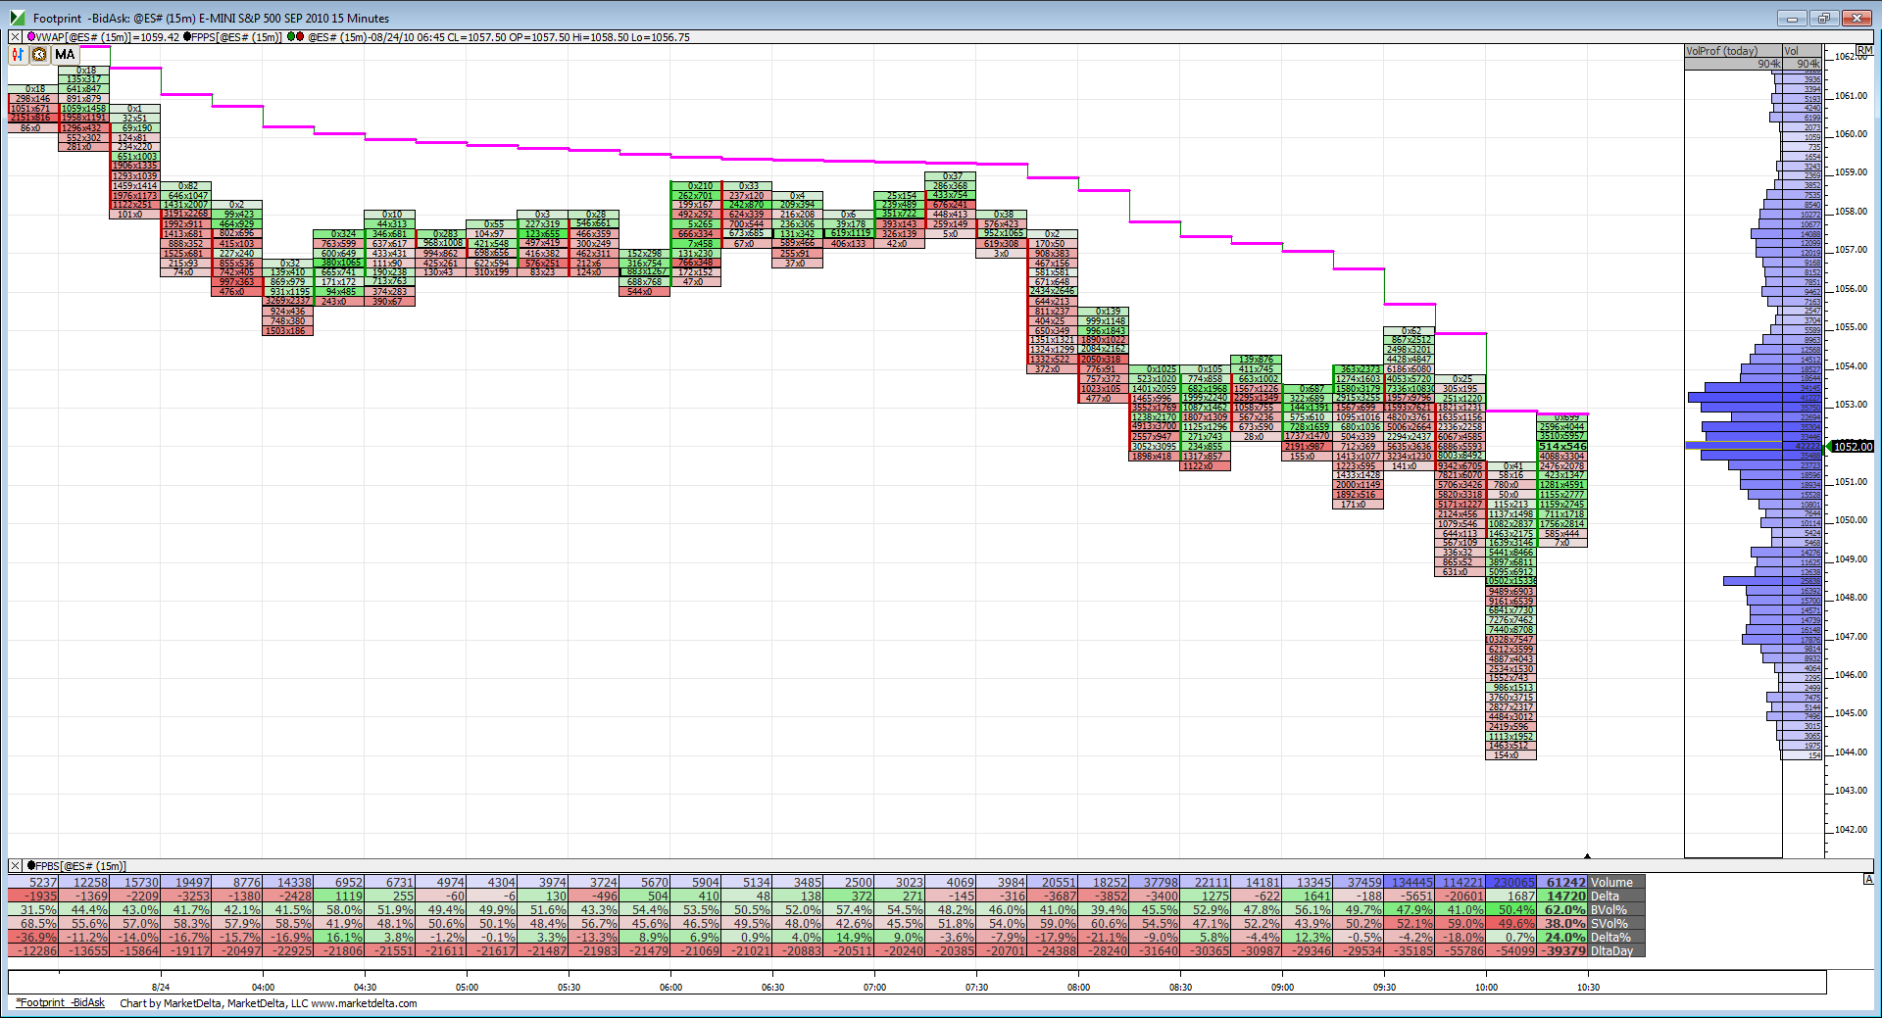The image size is (1882, 1018).
Task: Click the 8/24 date axis label
Action: pos(161,988)
